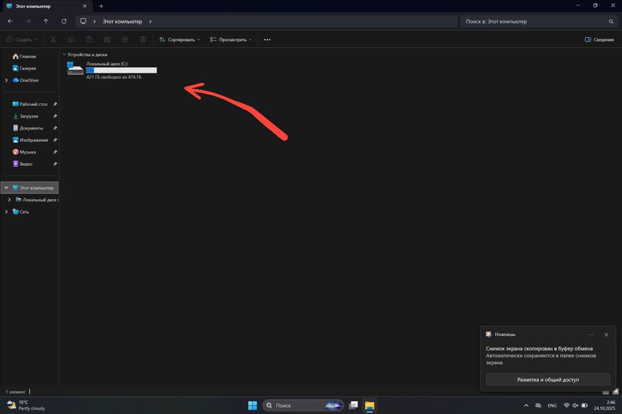Click the Paste clipboard toolbar icon

89,40
